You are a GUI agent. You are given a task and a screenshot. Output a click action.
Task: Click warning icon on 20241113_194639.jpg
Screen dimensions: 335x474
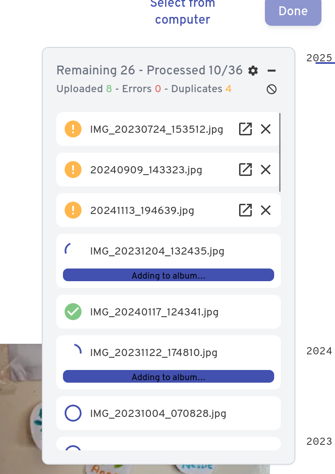73,210
